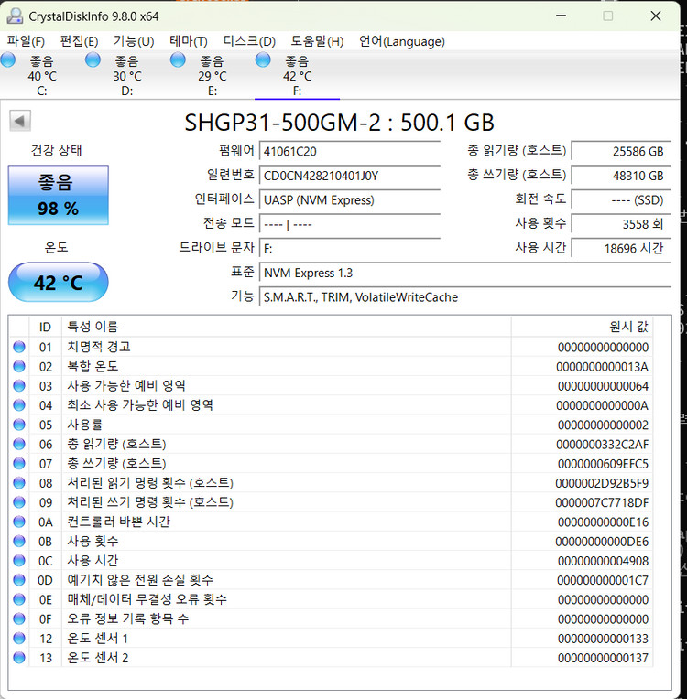Click status dot for 12 온도 센서 1

coord(19,639)
